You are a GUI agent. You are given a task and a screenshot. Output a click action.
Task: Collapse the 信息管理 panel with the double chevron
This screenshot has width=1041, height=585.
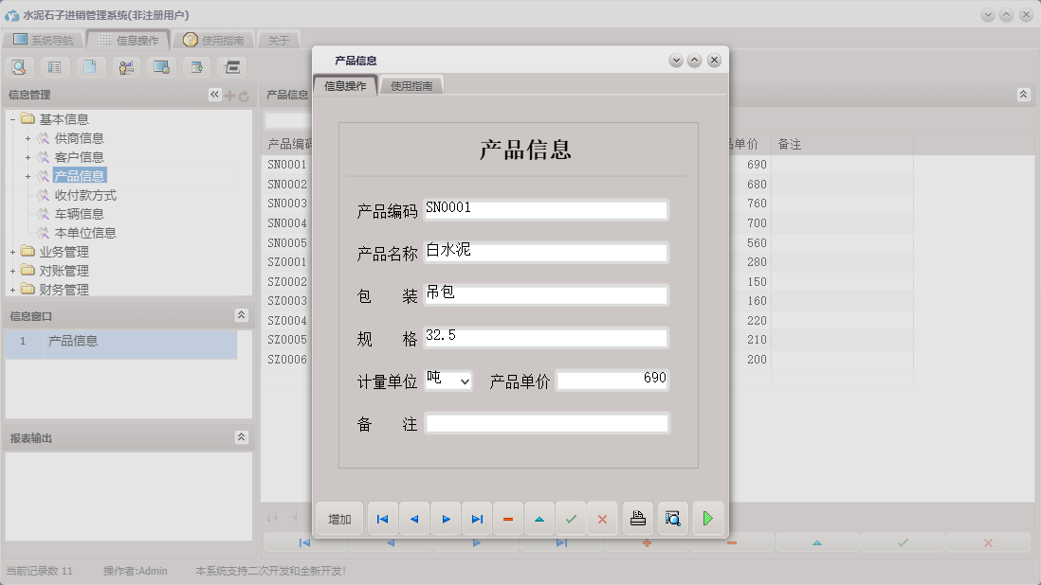[x=214, y=95]
